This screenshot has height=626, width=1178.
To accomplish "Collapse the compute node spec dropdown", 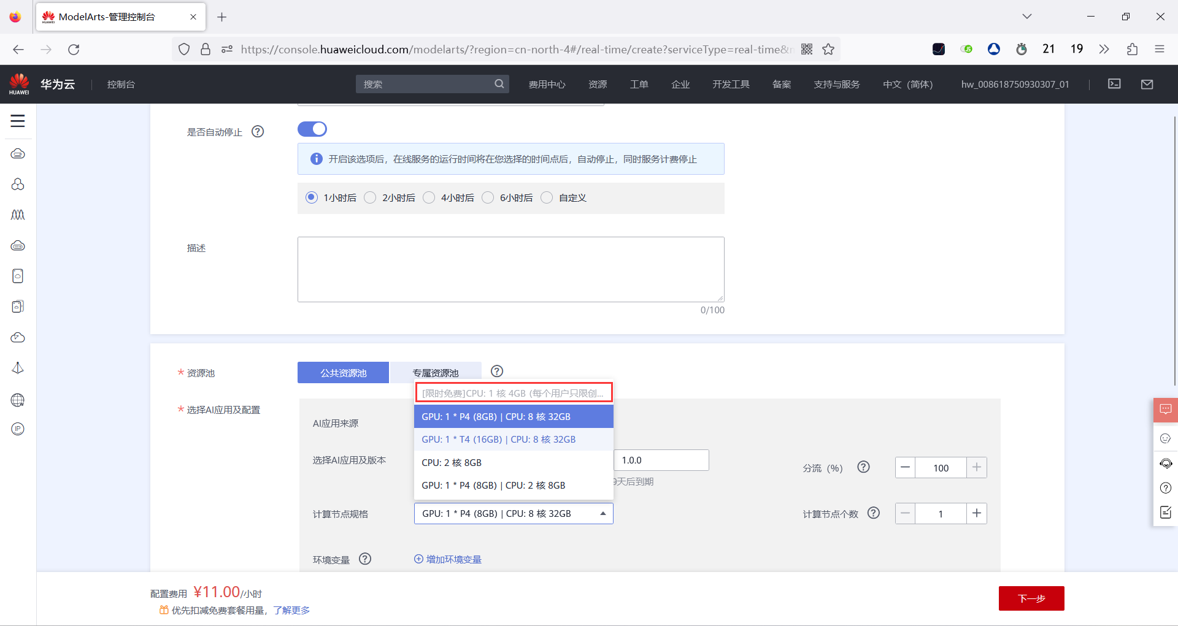I will (514, 514).
